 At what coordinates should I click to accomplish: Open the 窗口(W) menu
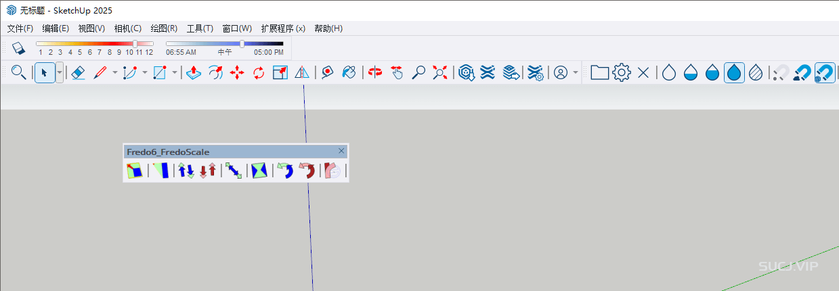[237, 28]
